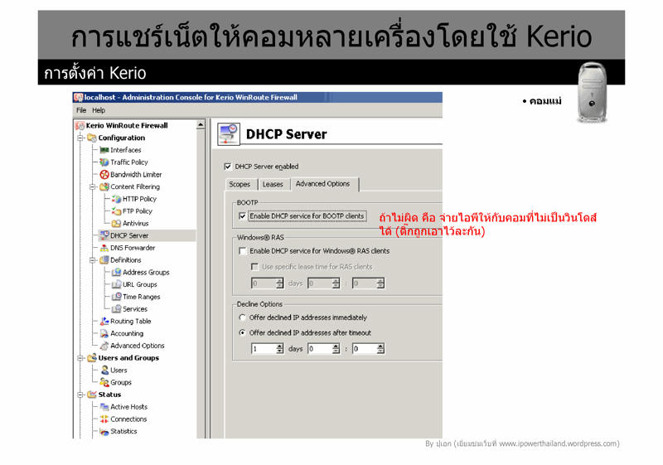The height and width of the screenshot is (465, 663).
Task: Collapse the Status tree node
Action: (80, 395)
